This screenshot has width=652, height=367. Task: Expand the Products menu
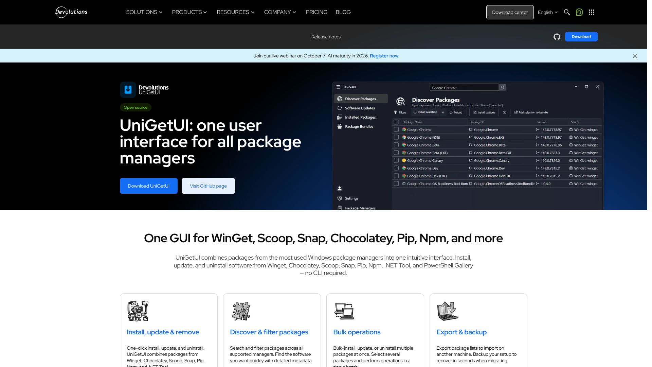[189, 12]
